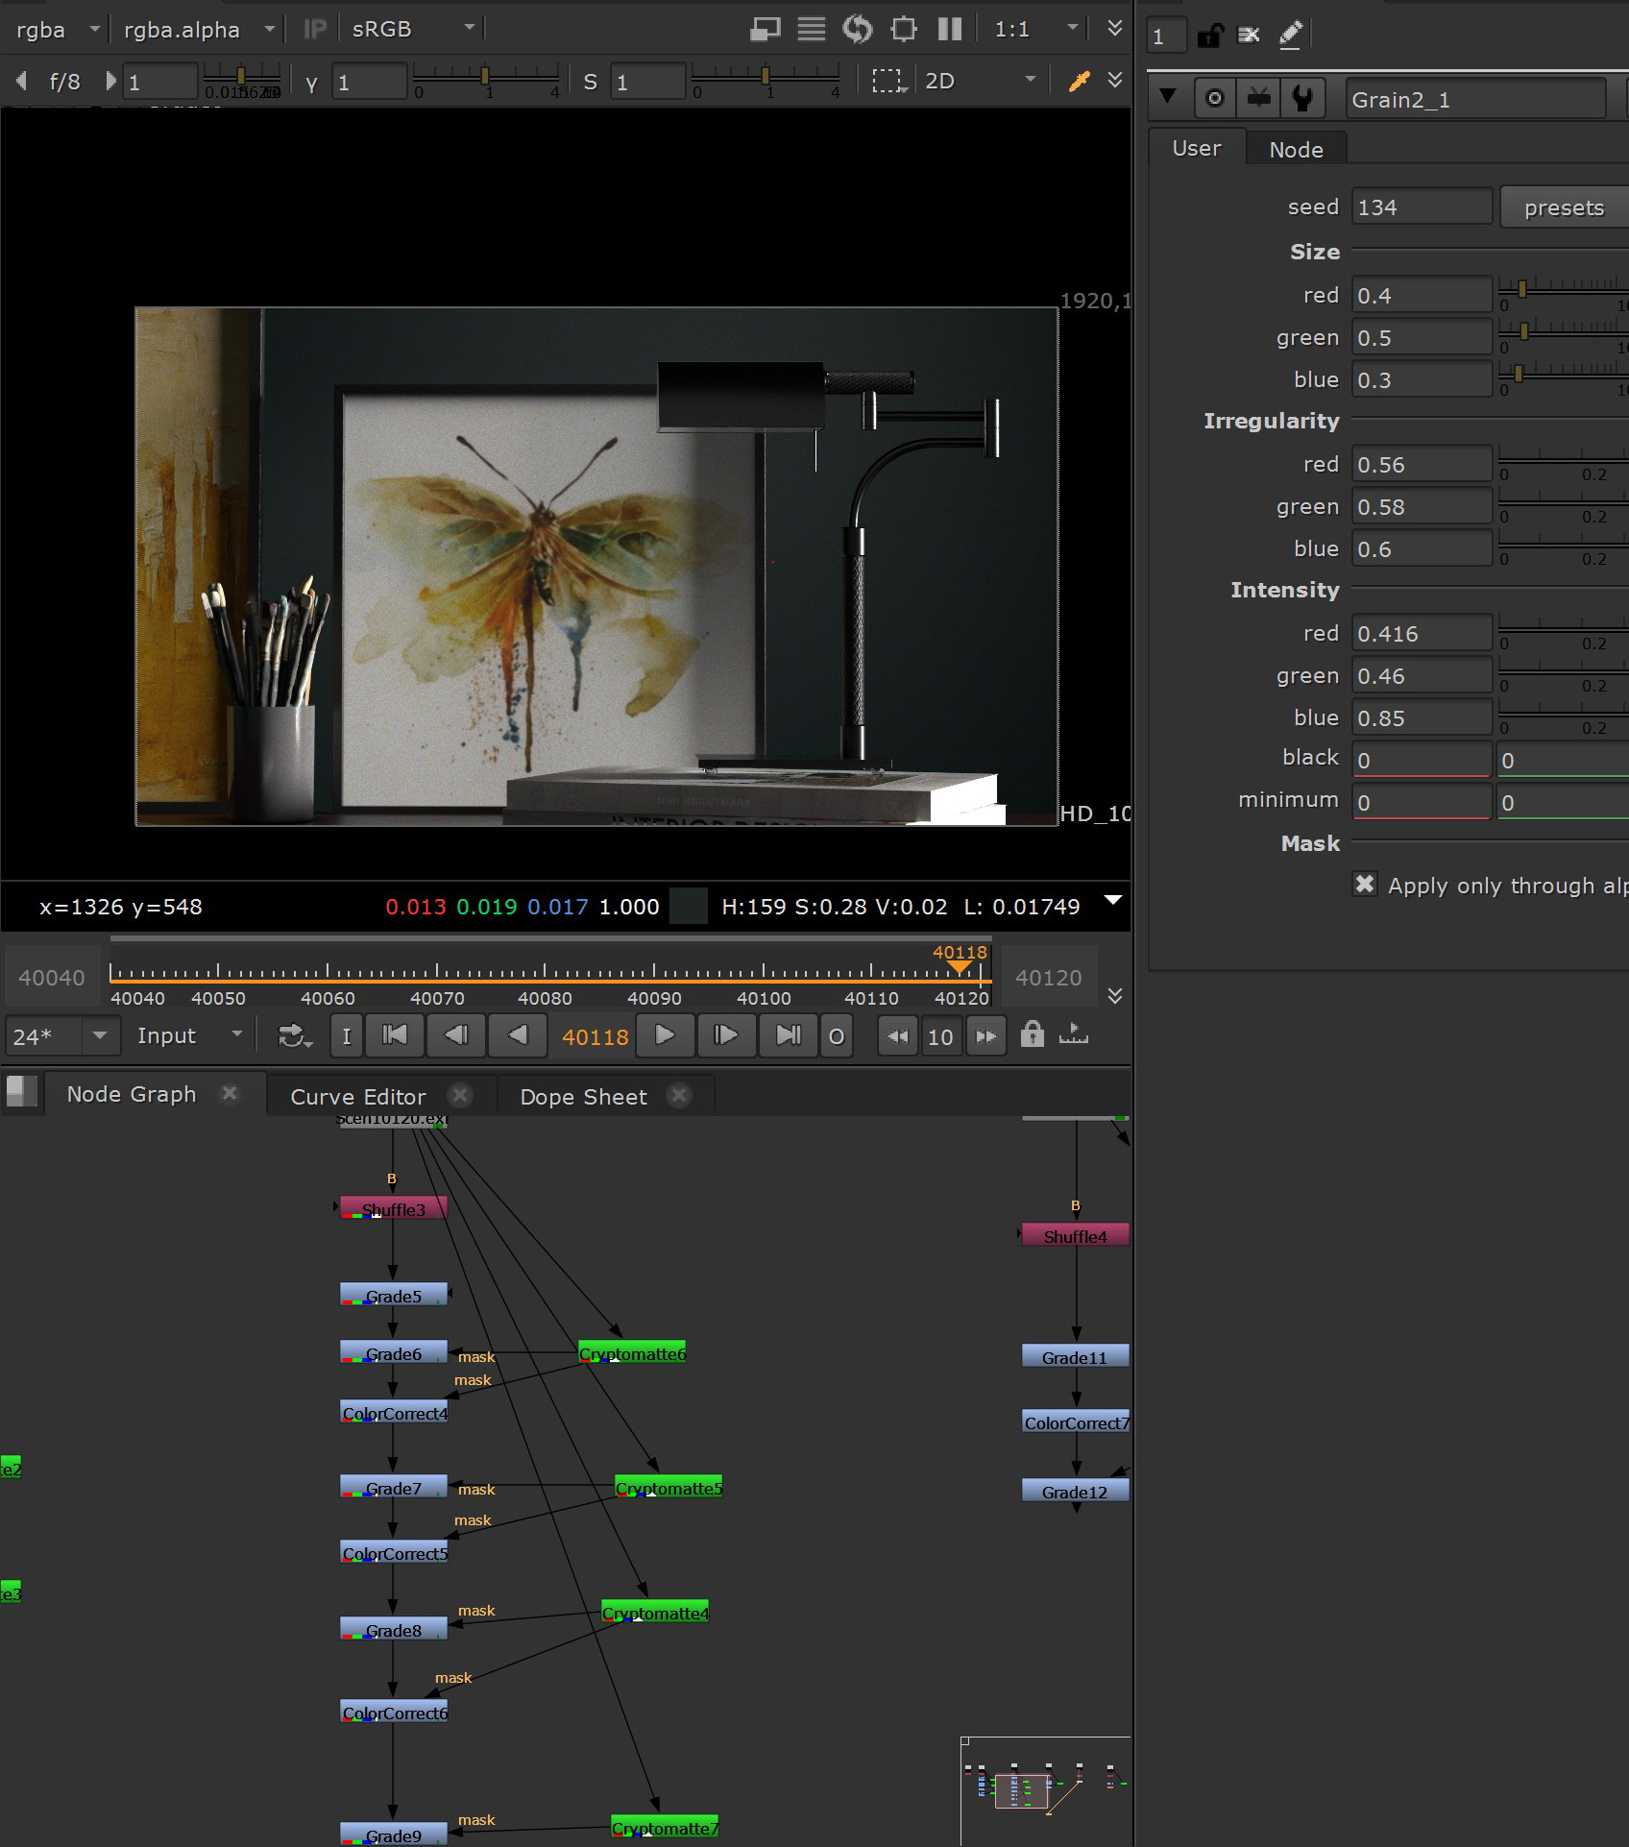Open the 1:1 zoom level dropdown
This screenshot has width=1629, height=1847.
tap(1035, 29)
